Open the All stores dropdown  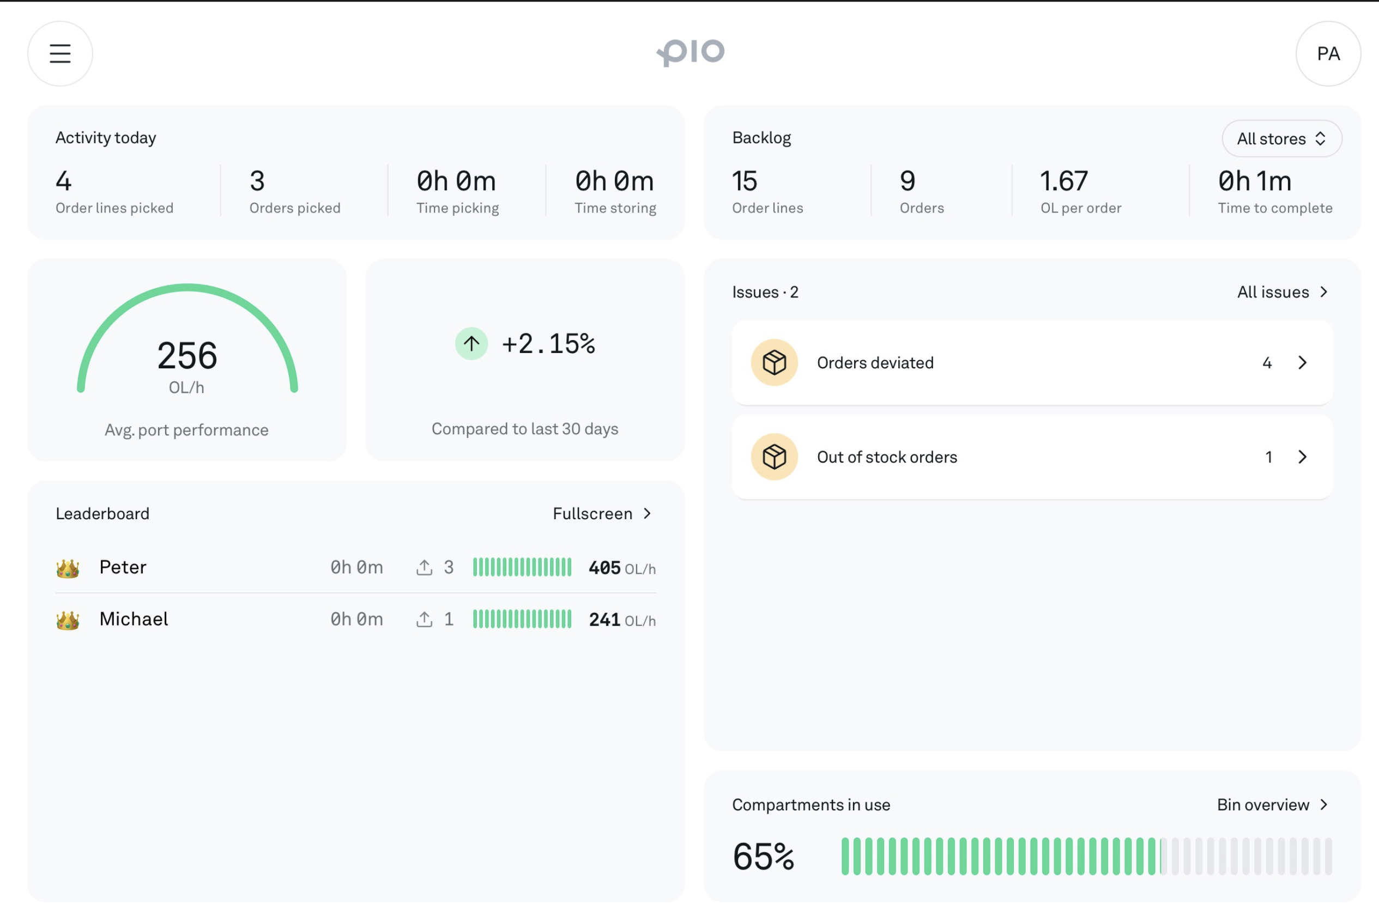pyautogui.click(x=1282, y=139)
